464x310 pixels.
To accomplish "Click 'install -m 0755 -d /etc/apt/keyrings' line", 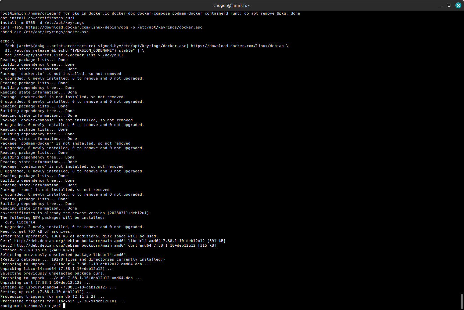I will coord(42,23).
